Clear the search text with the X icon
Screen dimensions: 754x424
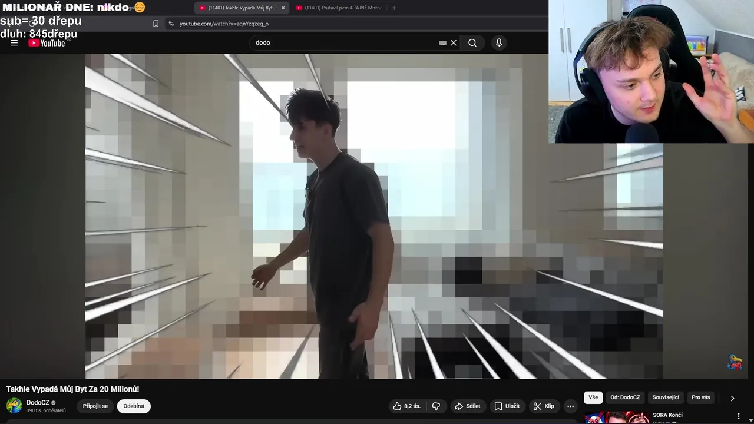click(x=454, y=43)
